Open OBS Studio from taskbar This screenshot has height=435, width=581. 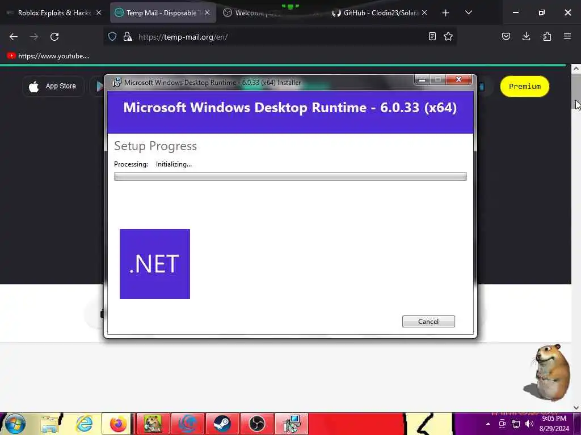(257, 424)
